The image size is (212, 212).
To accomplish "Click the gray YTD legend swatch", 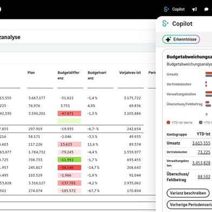I will [201, 122].
